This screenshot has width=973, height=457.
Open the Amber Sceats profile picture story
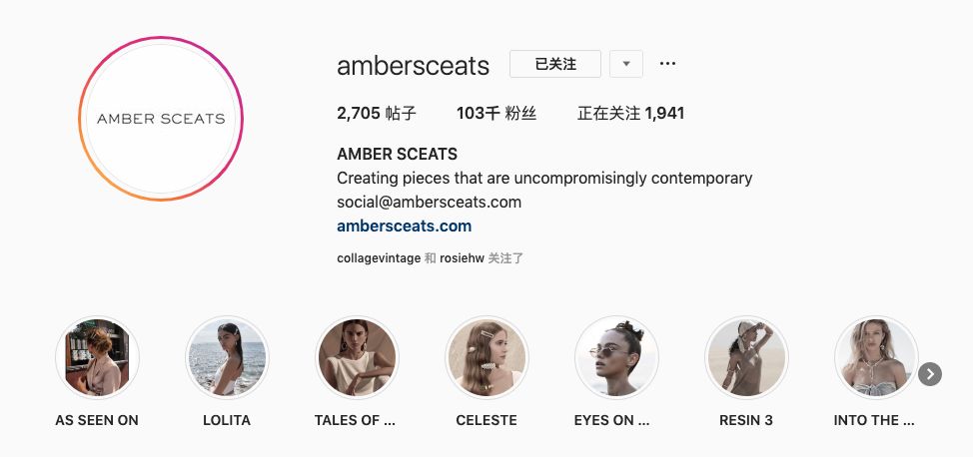click(x=161, y=119)
